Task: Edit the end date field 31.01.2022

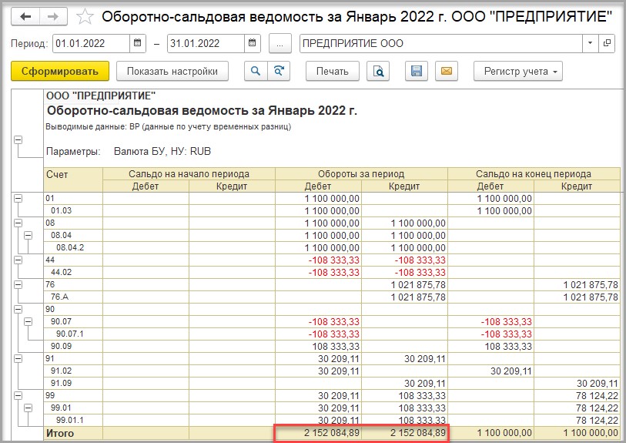Action: (x=206, y=43)
